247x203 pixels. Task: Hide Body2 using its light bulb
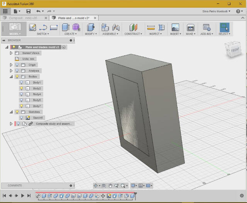pos(21,88)
